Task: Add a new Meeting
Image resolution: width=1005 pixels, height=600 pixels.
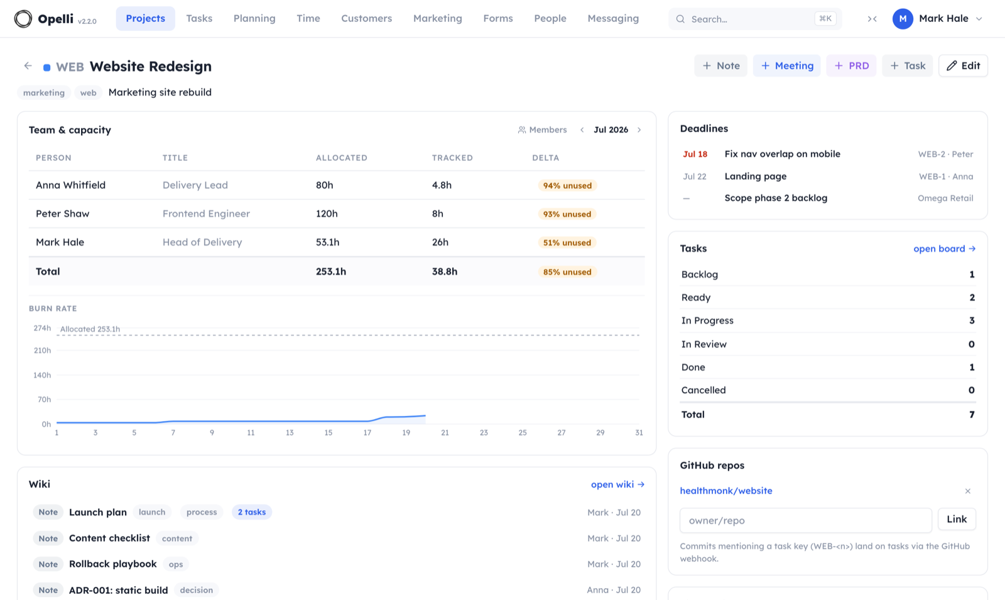Action: point(787,66)
